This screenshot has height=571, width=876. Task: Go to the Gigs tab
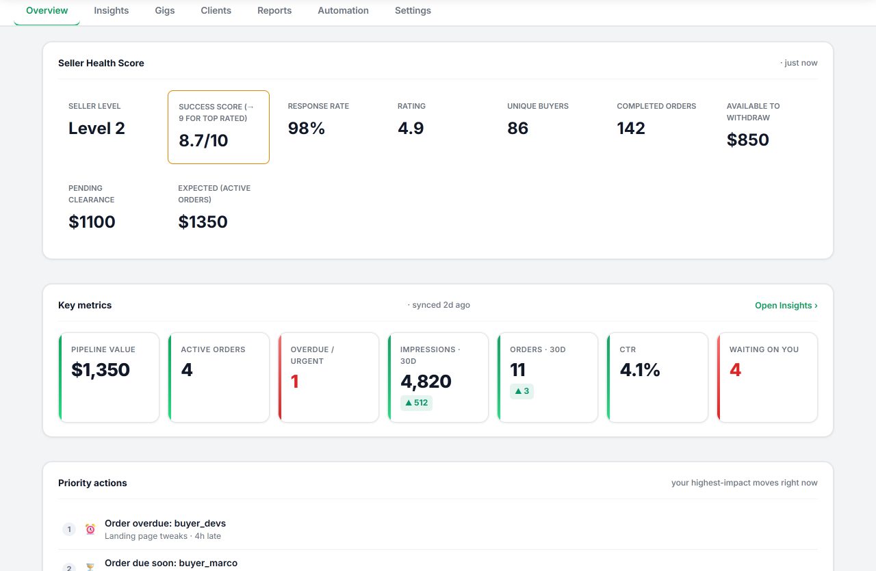165,11
